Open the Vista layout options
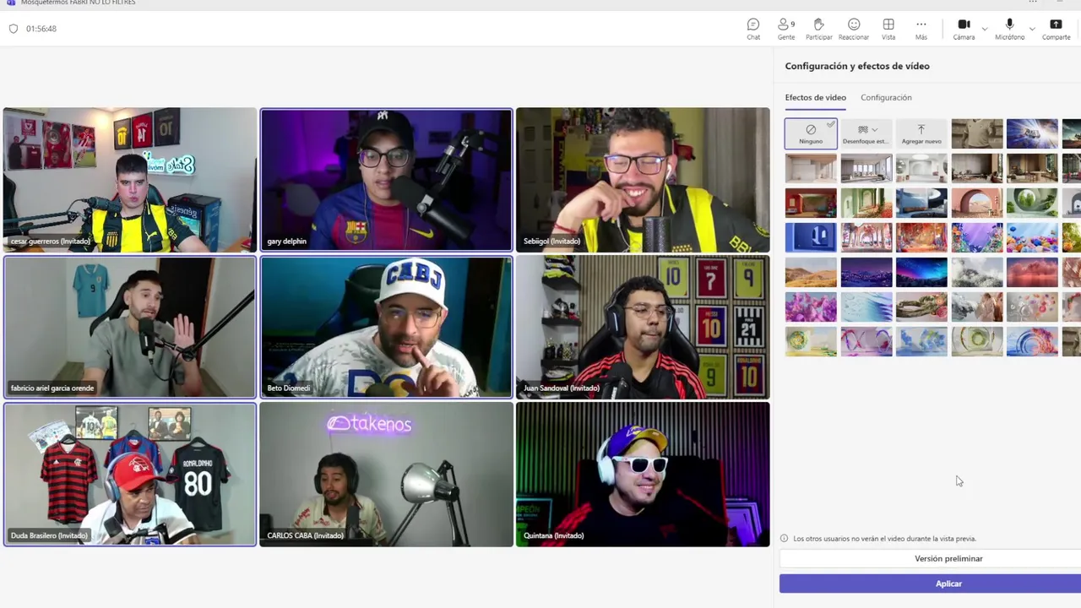1081x608 pixels. point(888,29)
